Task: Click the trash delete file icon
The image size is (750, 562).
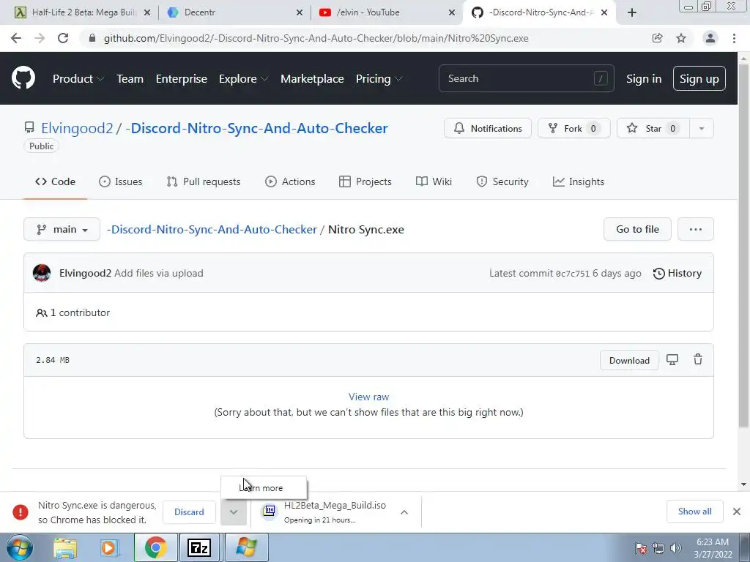Action: click(x=698, y=360)
